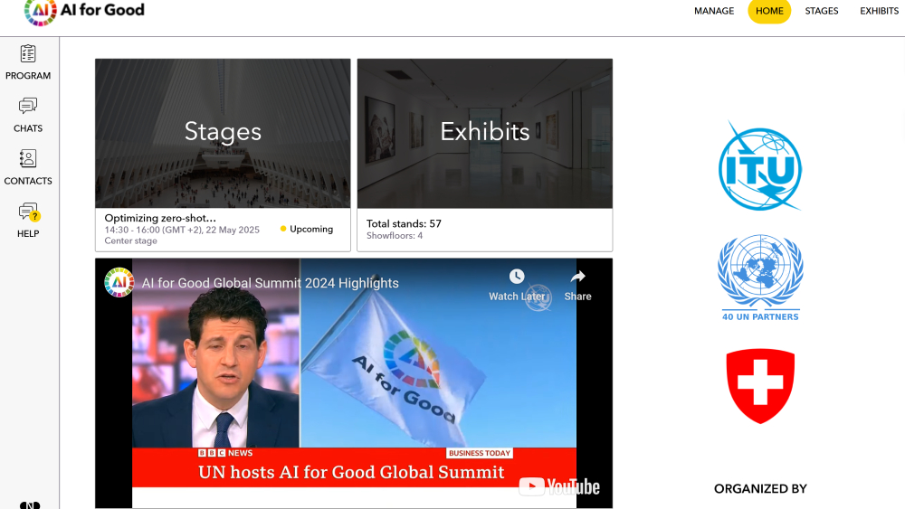This screenshot has height=509, width=905.
Task: Select the Home tab in top navigation
Action: tap(769, 11)
